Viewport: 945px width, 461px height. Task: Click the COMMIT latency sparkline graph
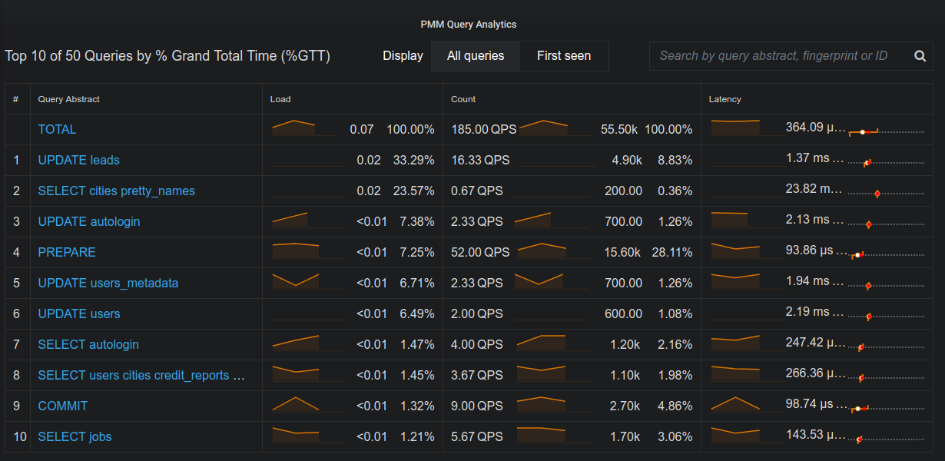[735, 404]
